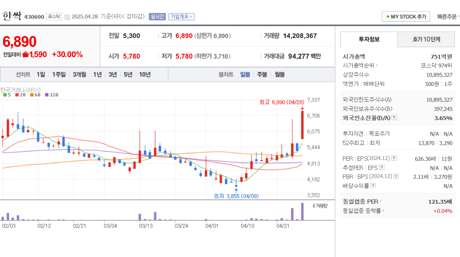Select the 월봉 chart view
This screenshot has height=257, width=460.
click(279, 75)
